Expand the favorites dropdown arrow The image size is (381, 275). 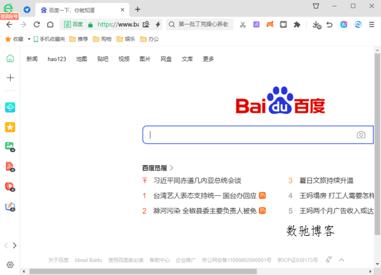click(29, 39)
